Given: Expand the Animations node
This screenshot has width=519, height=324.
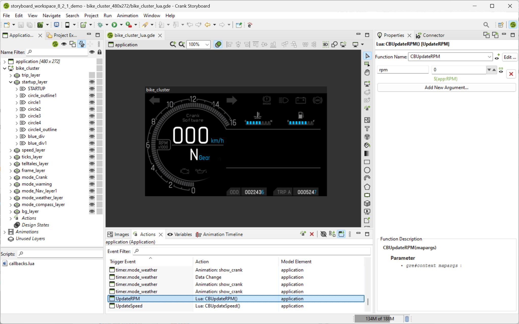Looking at the screenshot, I should (5, 232).
